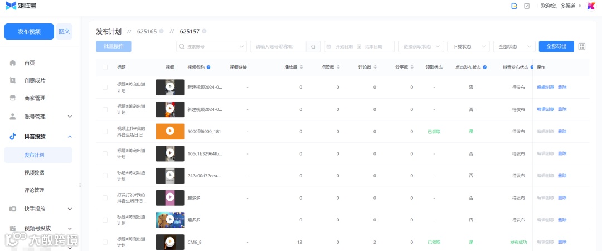
Task: Click the 625165 breadcrumb
Action: 147,32
